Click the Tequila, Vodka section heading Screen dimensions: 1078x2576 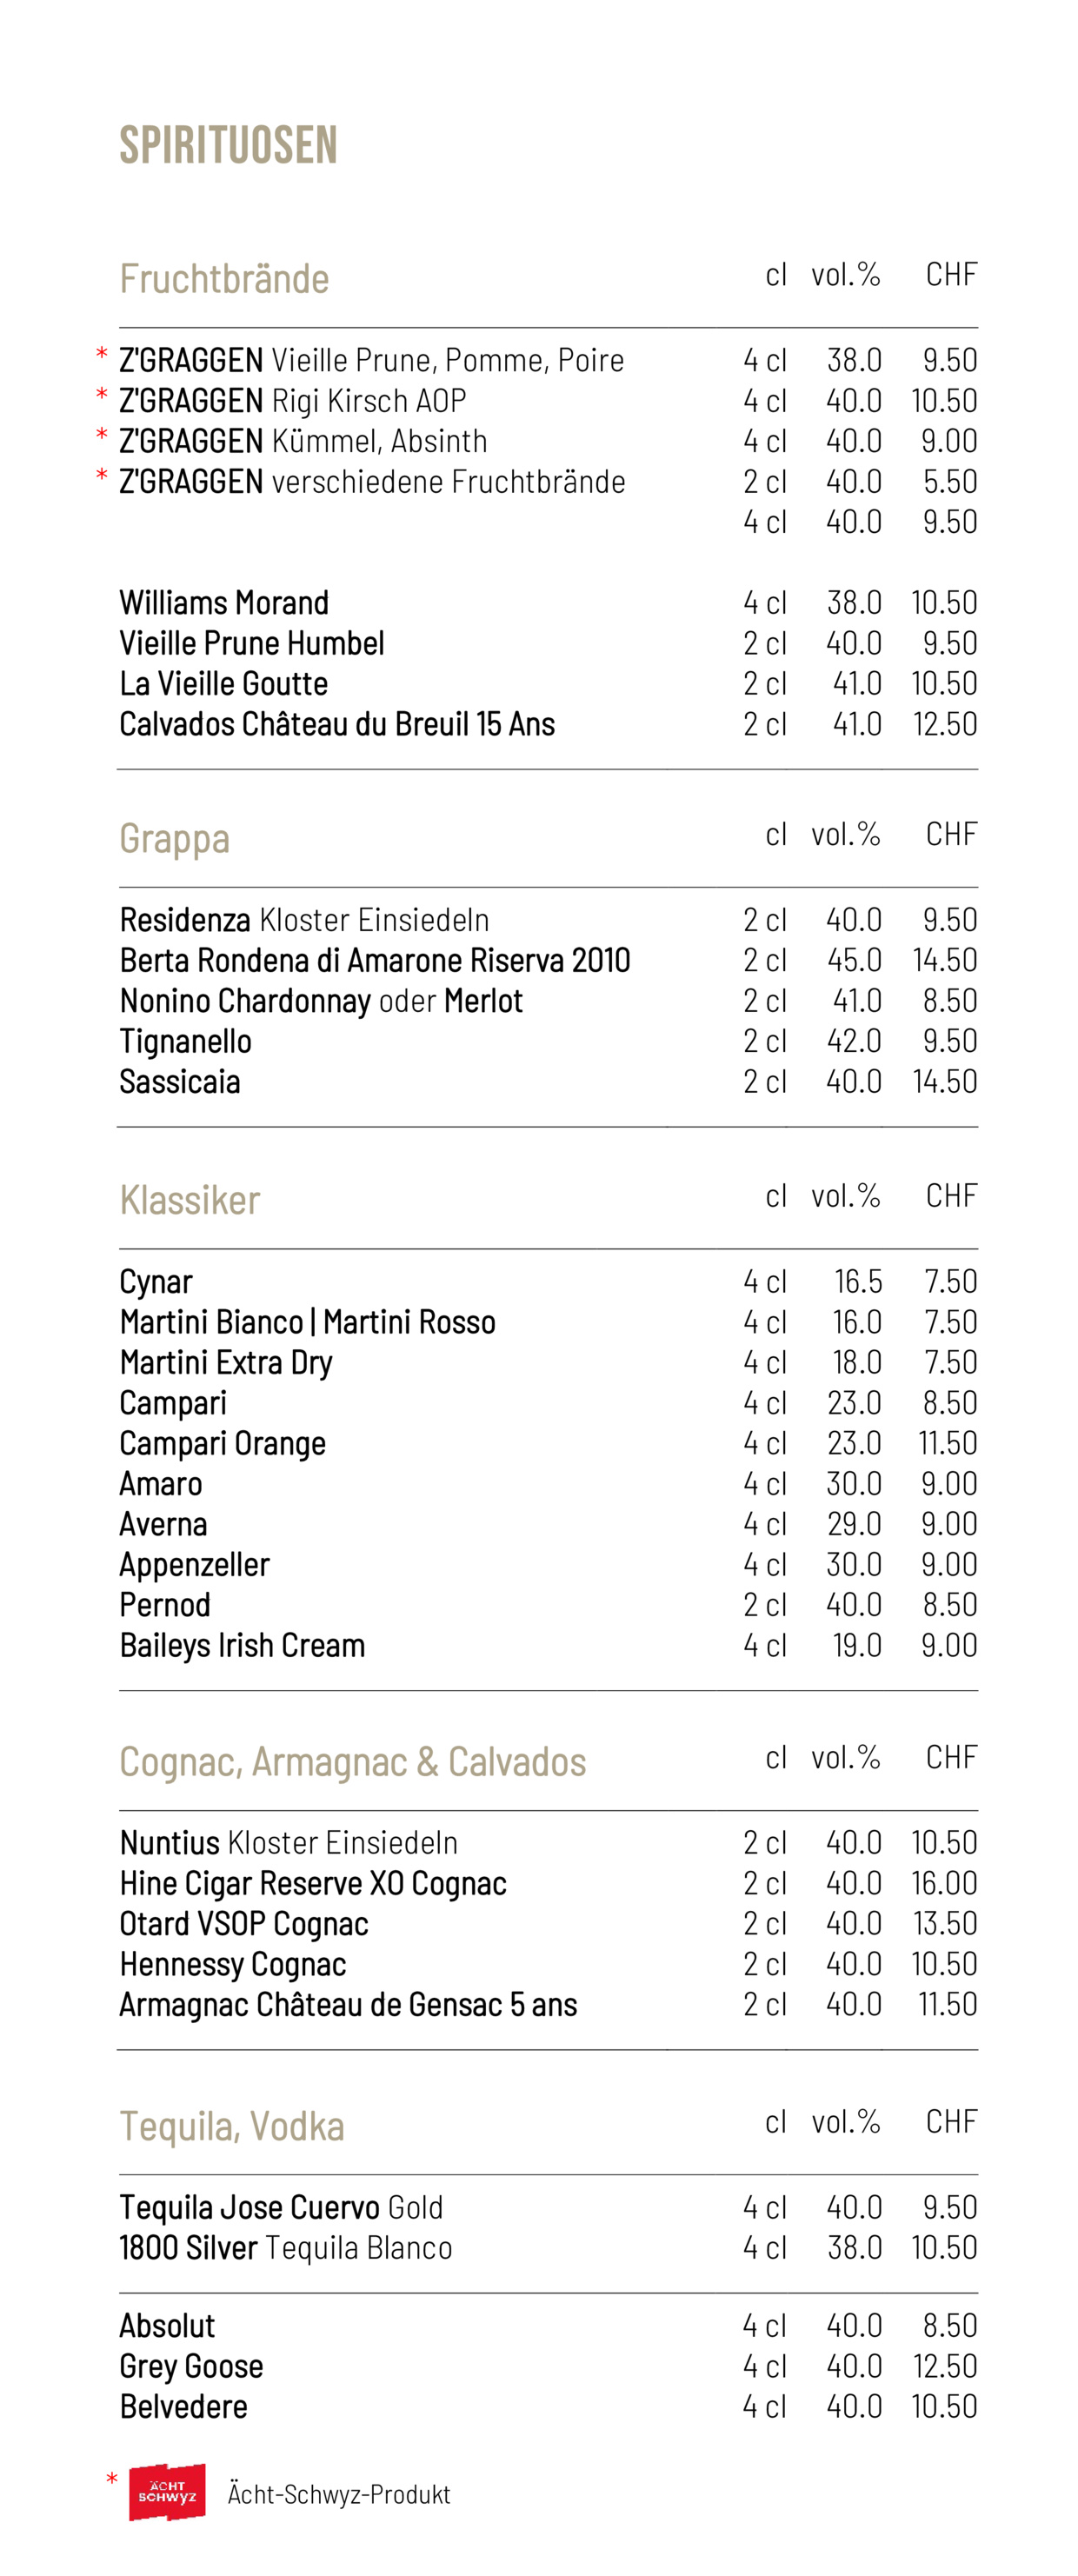click(232, 2126)
